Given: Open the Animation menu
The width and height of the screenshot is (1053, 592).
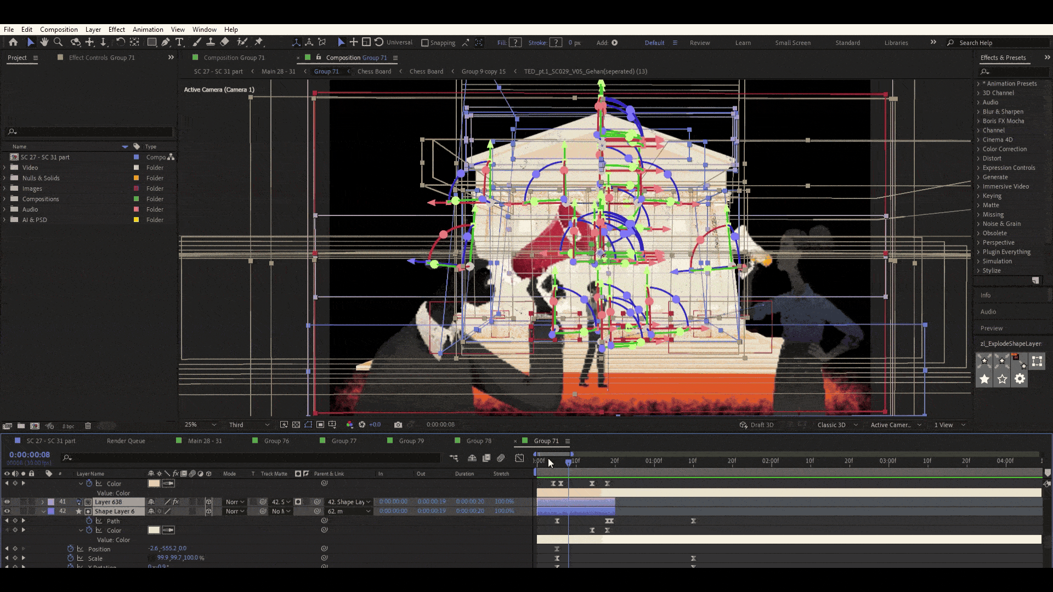Looking at the screenshot, I should (148, 30).
